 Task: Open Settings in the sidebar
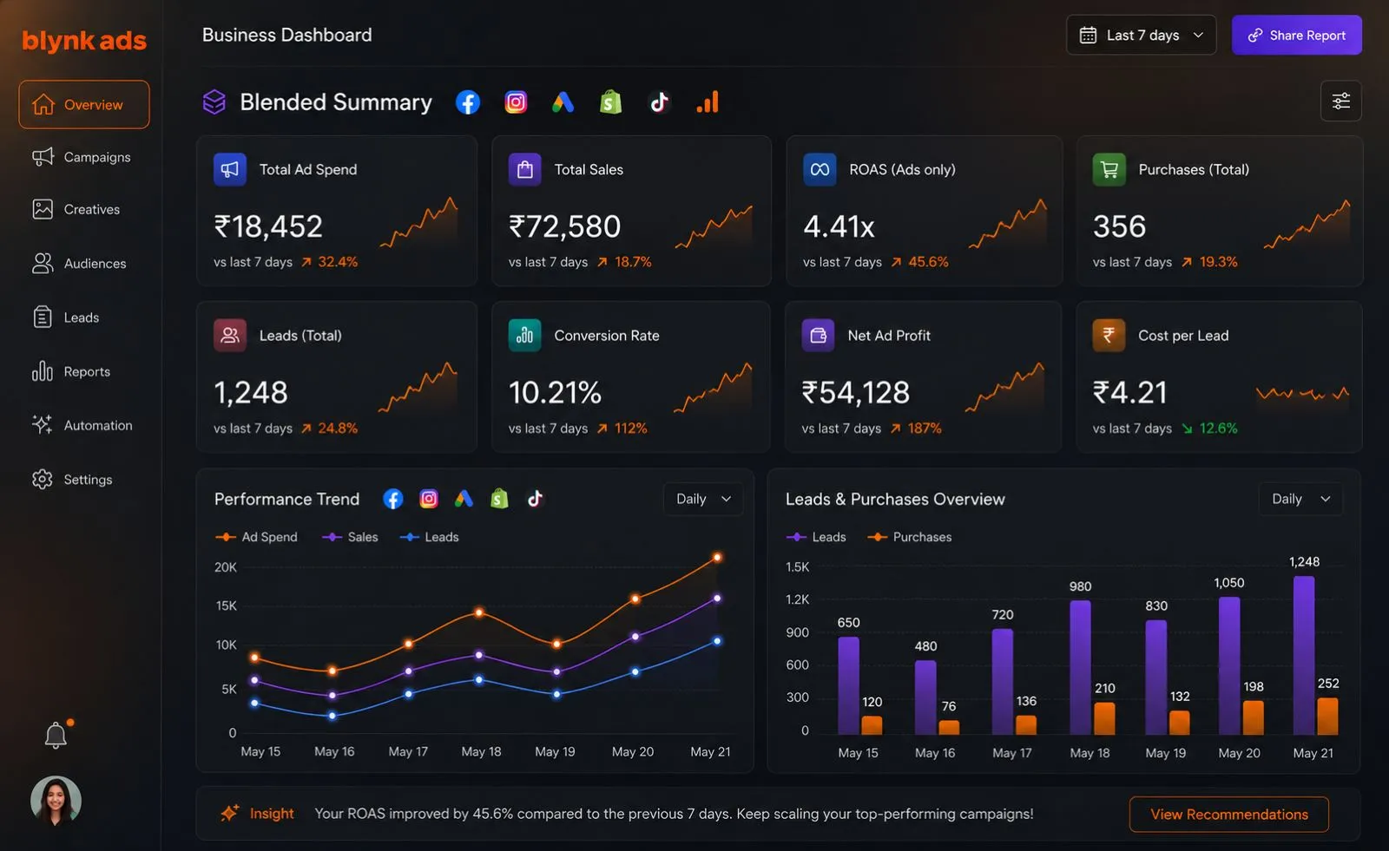[x=72, y=480]
